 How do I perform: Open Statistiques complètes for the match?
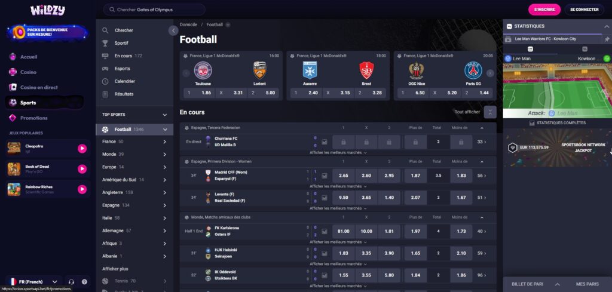557,123
